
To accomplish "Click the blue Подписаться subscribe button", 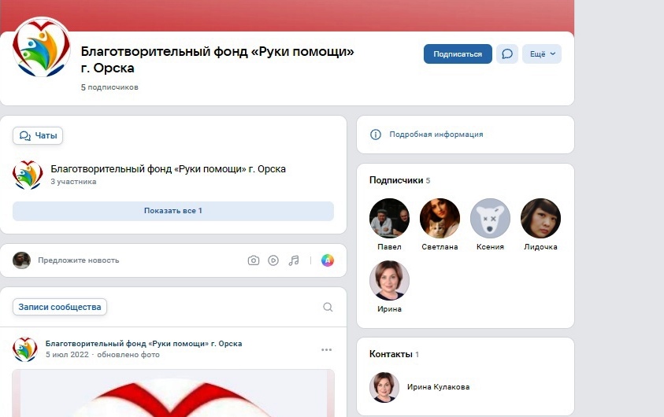I will [458, 54].
